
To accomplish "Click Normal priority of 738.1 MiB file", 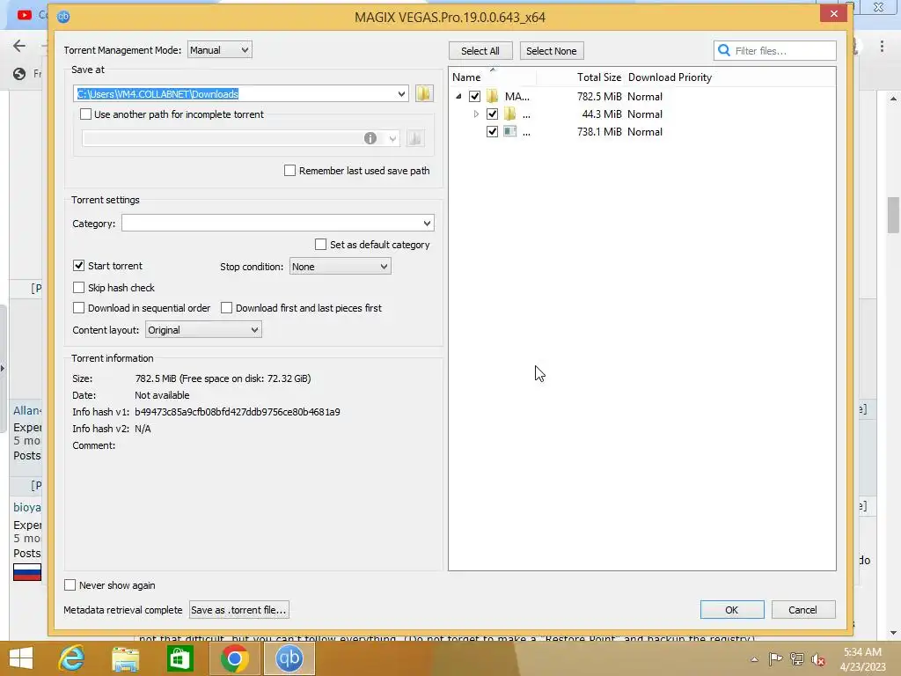I will pyautogui.click(x=645, y=132).
